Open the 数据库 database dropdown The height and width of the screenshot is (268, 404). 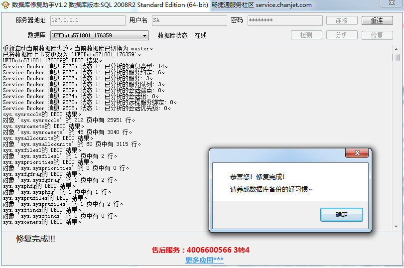coord(100,35)
